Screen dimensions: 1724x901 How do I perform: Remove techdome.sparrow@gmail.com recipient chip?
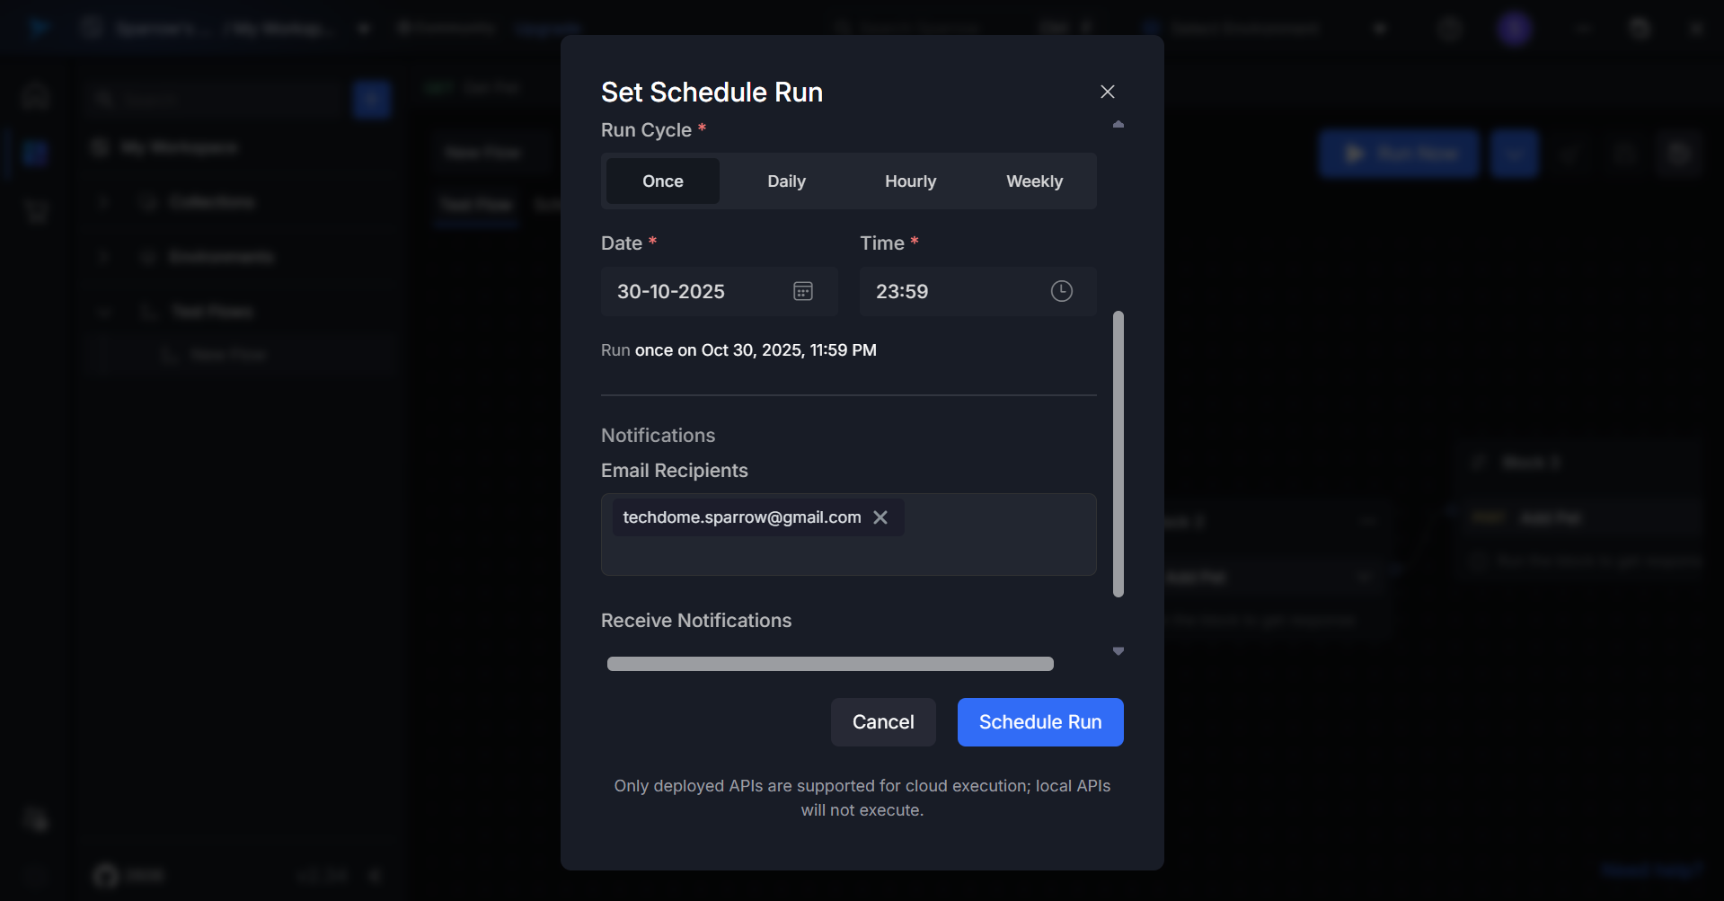880,517
